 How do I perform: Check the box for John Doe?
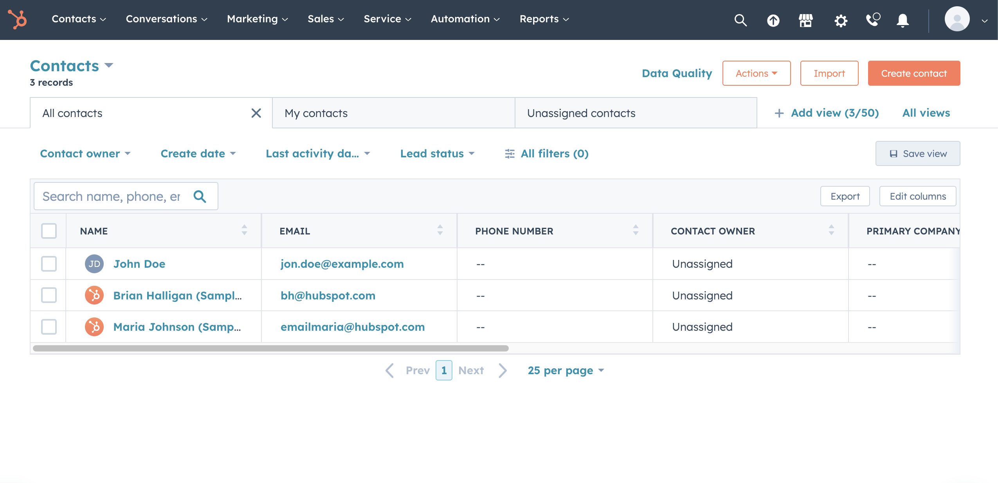pyautogui.click(x=49, y=264)
